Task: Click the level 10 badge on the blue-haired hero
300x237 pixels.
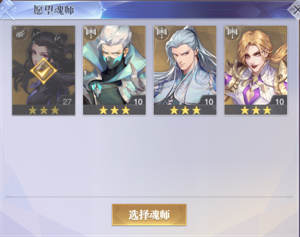Action: pyautogui.click(x=209, y=102)
